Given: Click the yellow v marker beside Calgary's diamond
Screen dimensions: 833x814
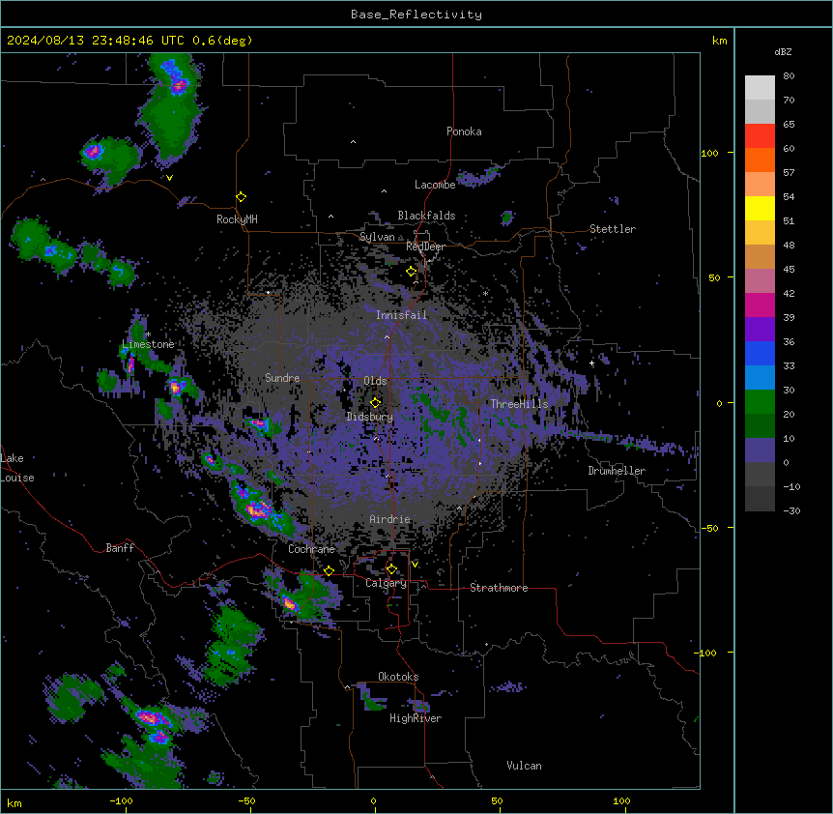Looking at the screenshot, I should point(415,565).
